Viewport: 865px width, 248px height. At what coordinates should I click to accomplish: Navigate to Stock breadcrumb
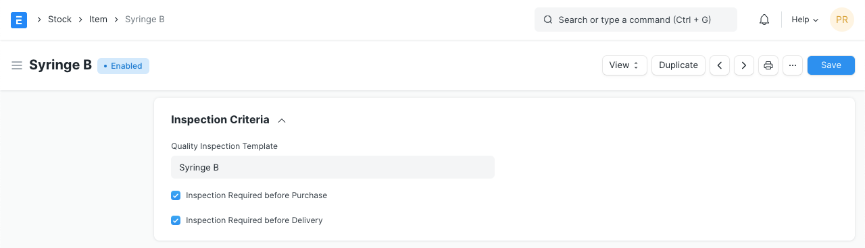[59, 20]
